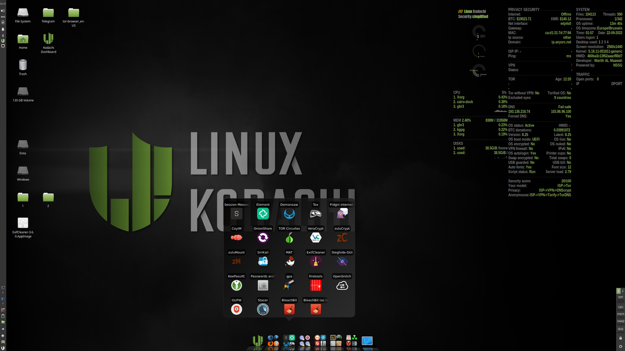Click the 'Linux Kodachi' conky title

click(x=475, y=11)
